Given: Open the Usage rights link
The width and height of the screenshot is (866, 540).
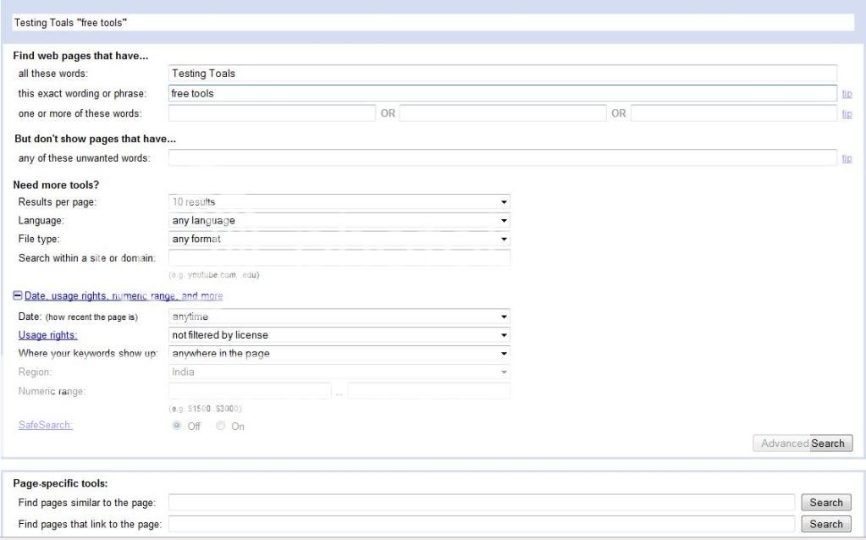Looking at the screenshot, I should [47, 335].
